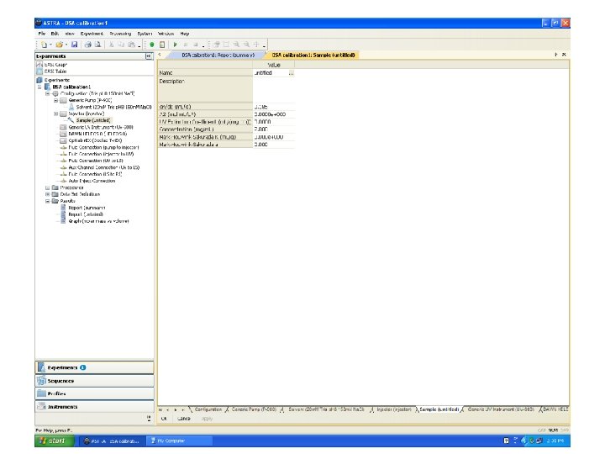Image resolution: width=605 pixels, height=454 pixels.
Task: Click DAWN HELEOS instrument icon in tree
Action: (63, 134)
